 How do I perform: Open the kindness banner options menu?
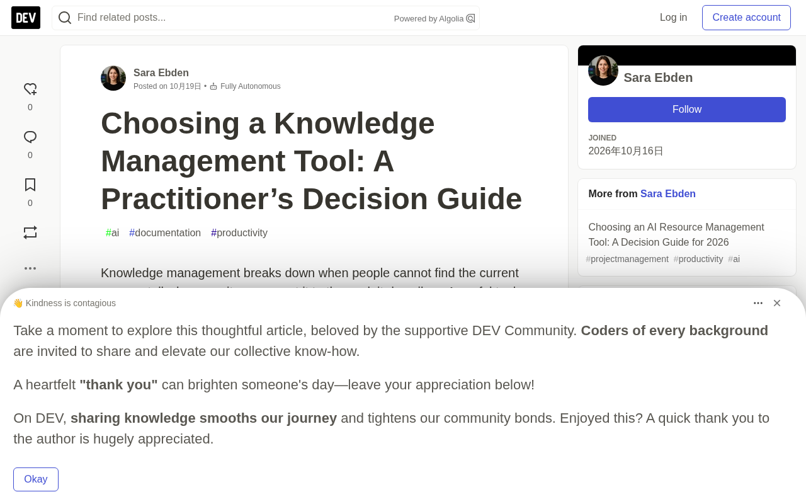[x=758, y=303]
